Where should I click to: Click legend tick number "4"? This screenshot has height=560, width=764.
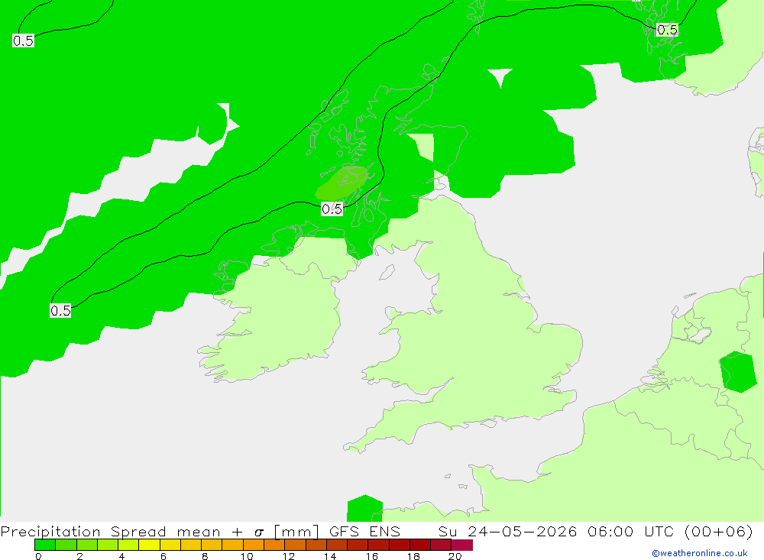pyautogui.click(x=121, y=556)
